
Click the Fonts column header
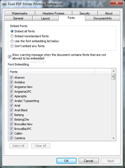pos(52,72)
